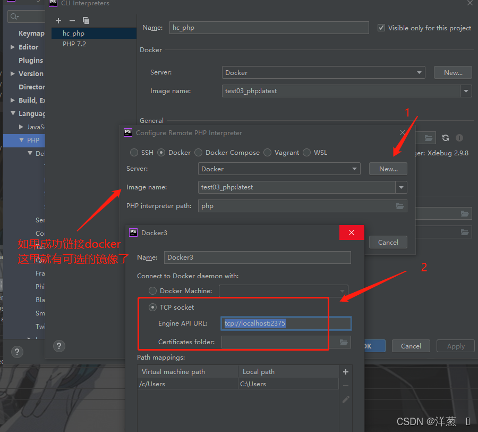
Task: Expand the JavaScript settings node
Action: pyautogui.click(x=21, y=127)
